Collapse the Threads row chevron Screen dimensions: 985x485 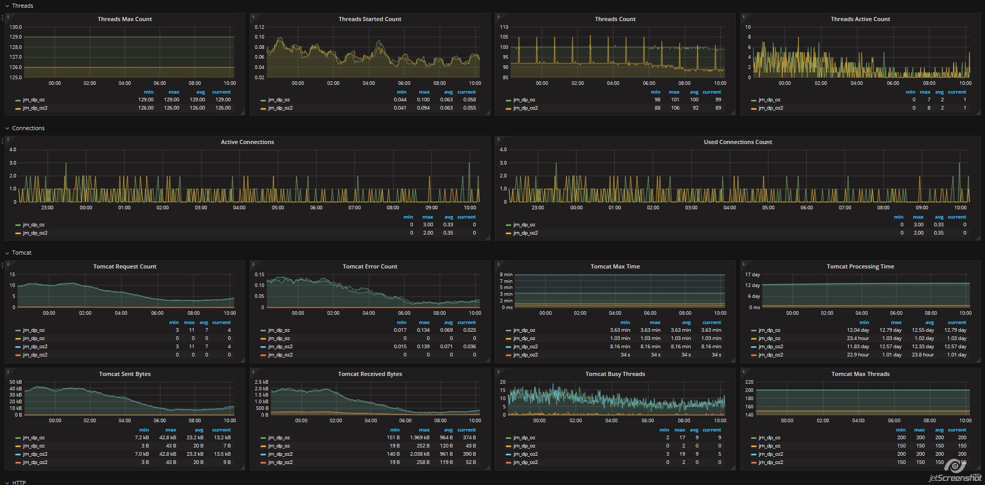(7, 6)
